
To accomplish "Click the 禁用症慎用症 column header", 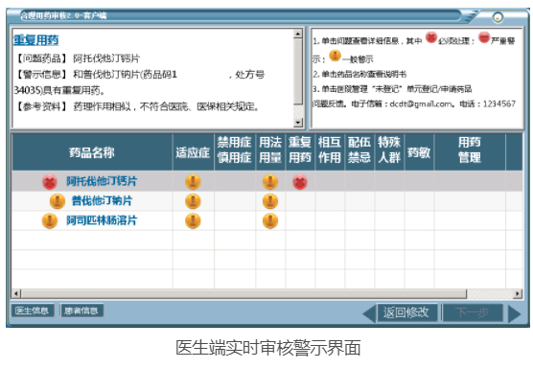I will click(235, 152).
